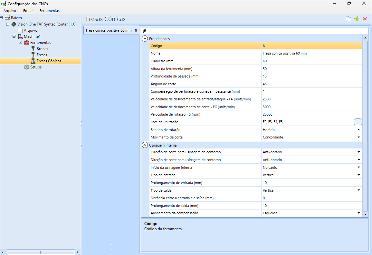Edit the Profundidade da passada value 15
The image size is (372, 255).
coord(312,76)
